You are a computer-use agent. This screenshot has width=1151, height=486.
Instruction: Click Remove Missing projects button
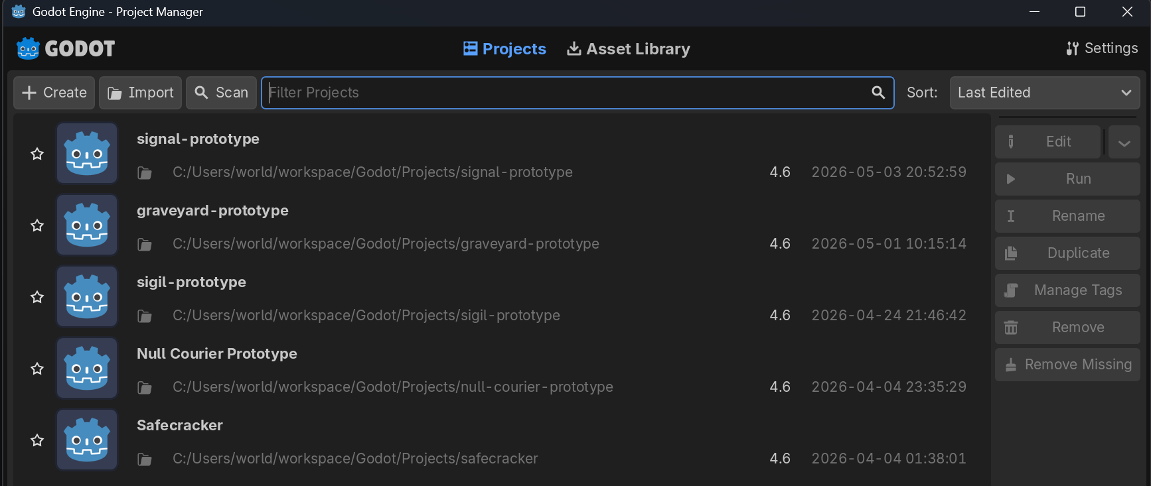coord(1067,365)
